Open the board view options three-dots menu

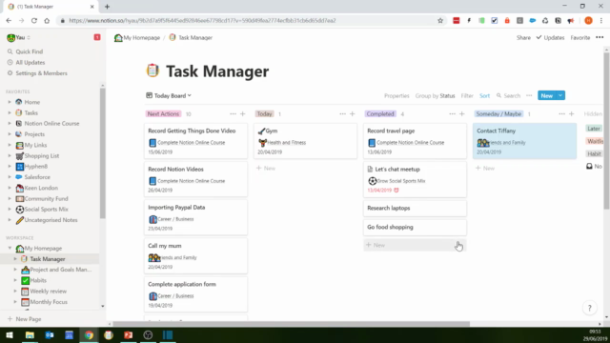(x=529, y=95)
